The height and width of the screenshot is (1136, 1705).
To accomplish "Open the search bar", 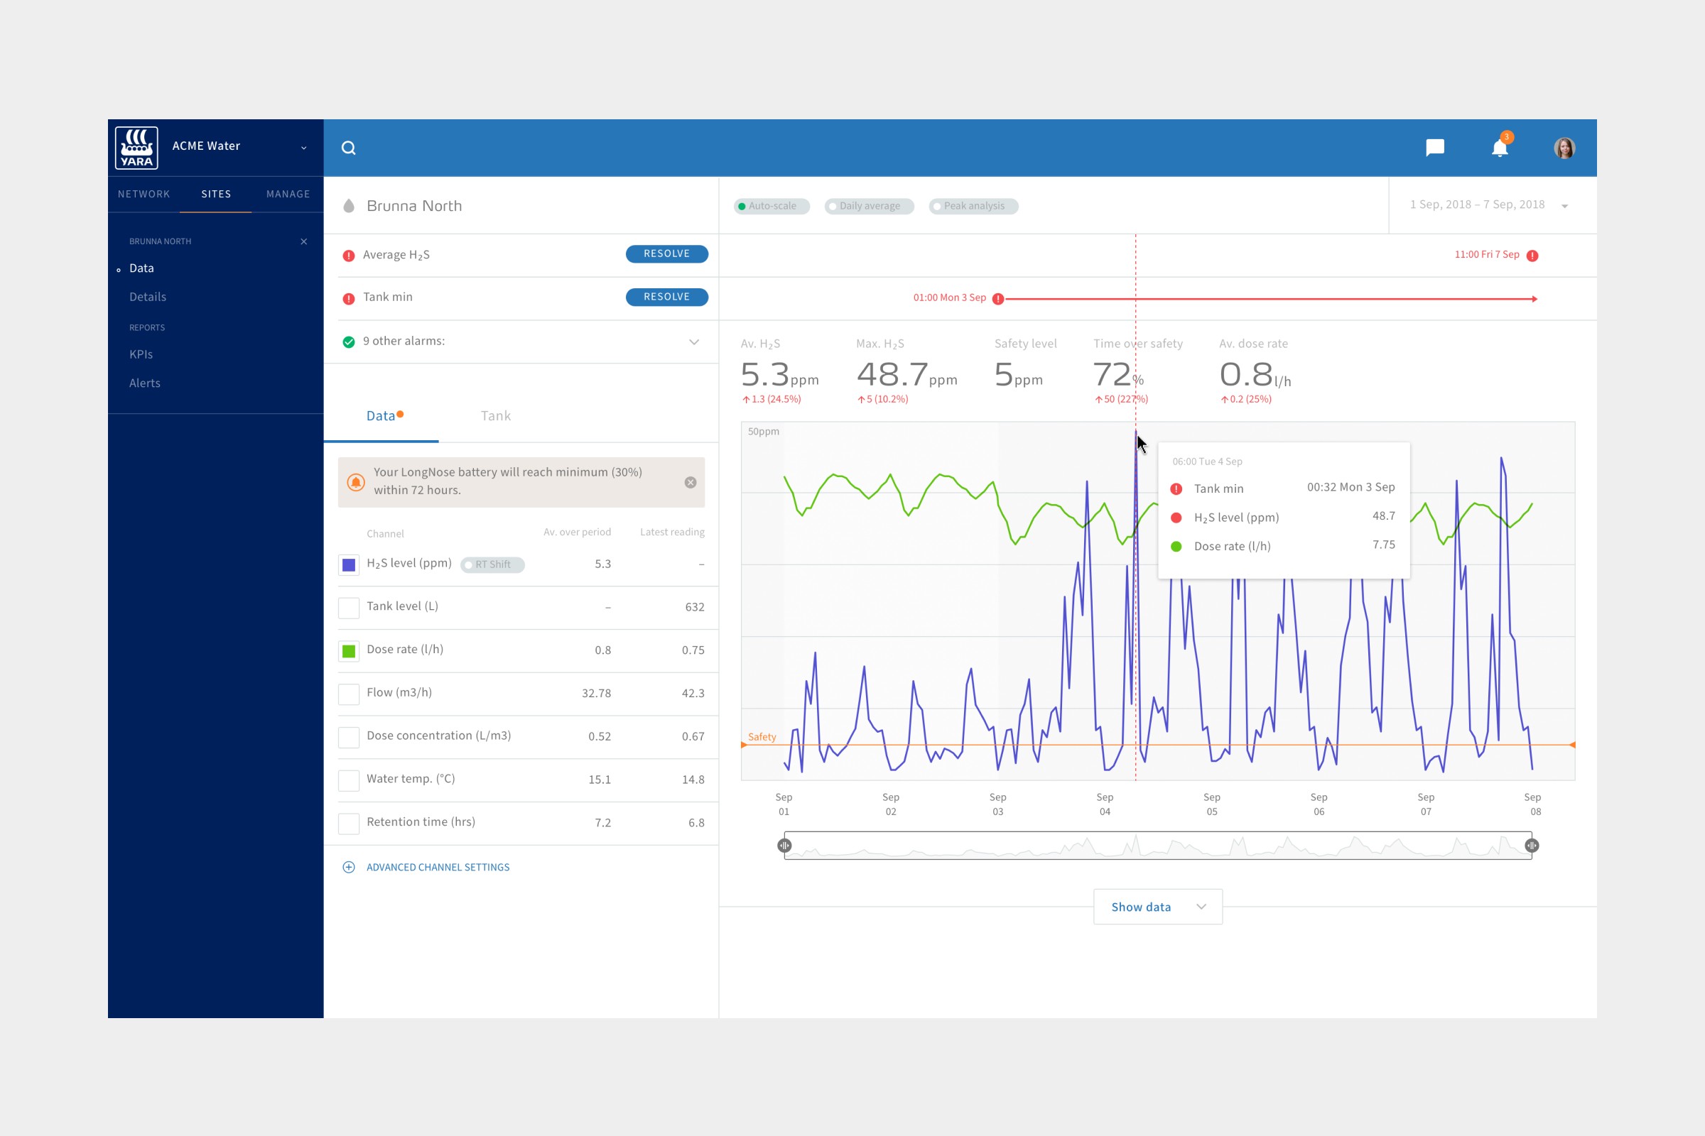I will point(350,147).
